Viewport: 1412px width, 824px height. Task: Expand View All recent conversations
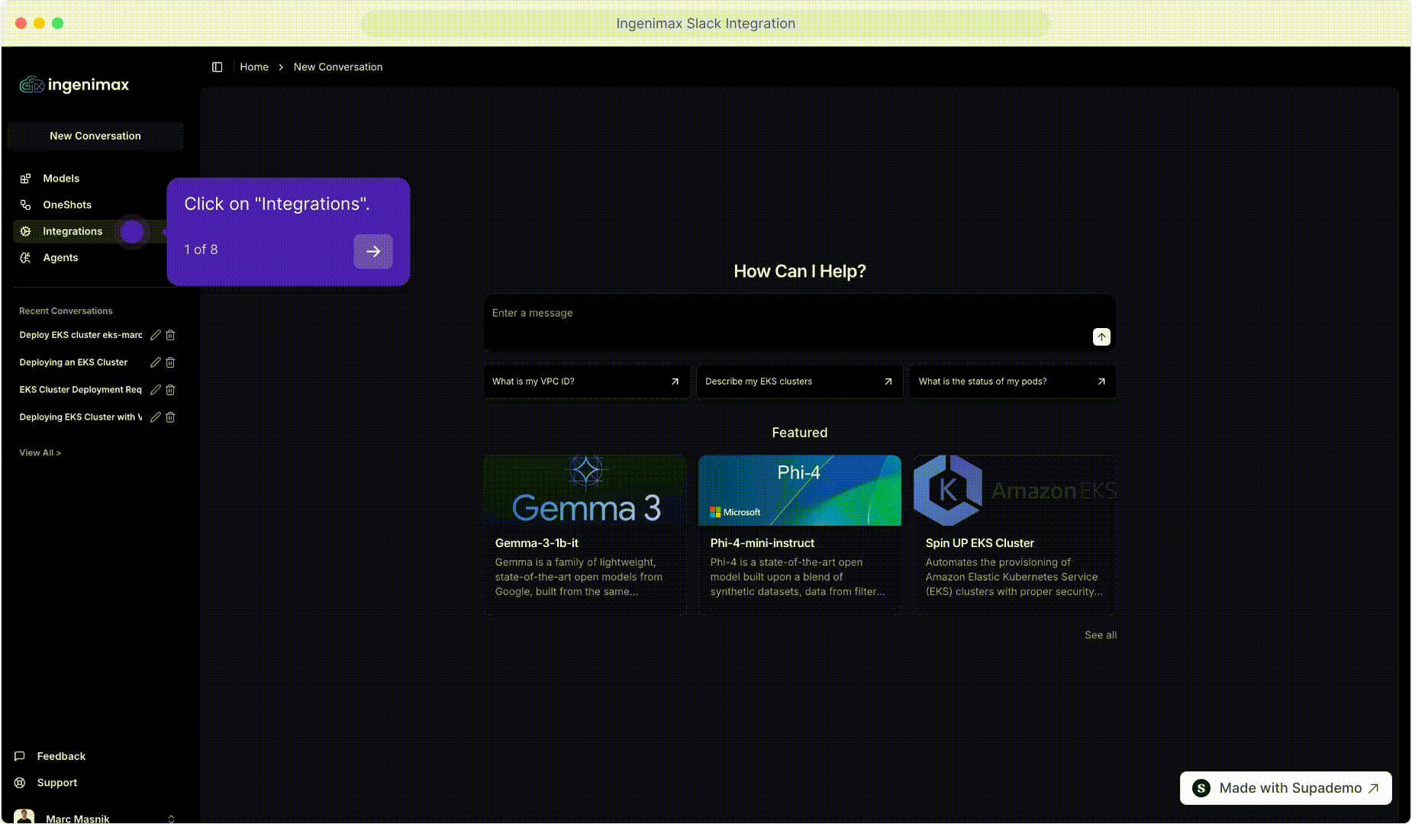pos(40,452)
